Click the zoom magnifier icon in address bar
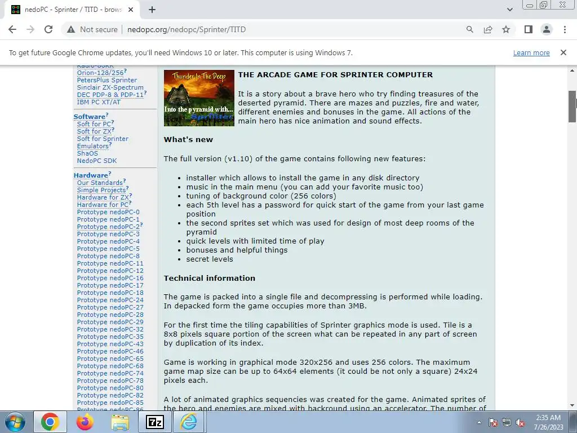This screenshot has height=433, width=577. [469, 29]
